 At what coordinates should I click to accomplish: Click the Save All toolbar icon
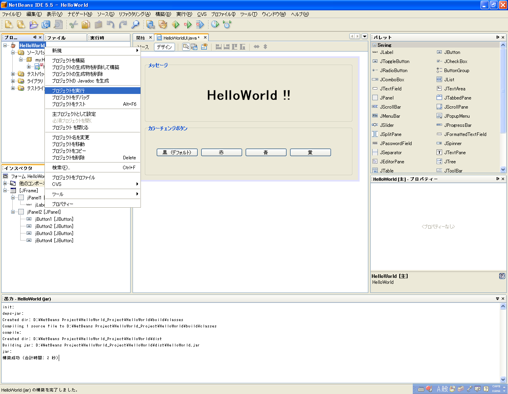46,25
